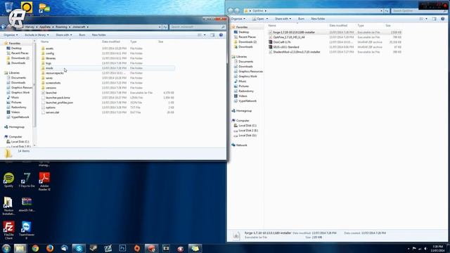Open Network in OptiFine window sidebar
Viewport: 450px width, 253px height.
pos(241,145)
